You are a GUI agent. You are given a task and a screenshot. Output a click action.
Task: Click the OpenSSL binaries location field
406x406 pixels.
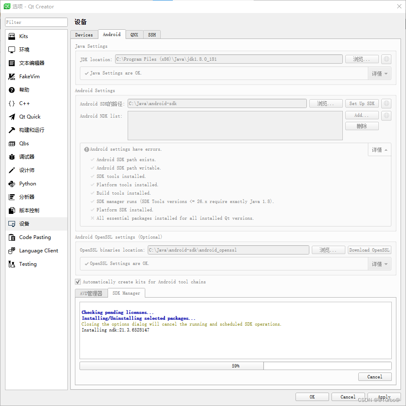point(229,250)
